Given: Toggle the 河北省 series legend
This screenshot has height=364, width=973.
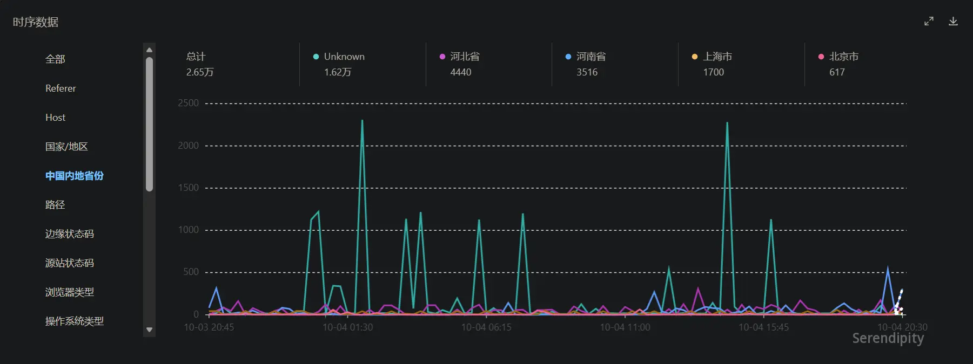Looking at the screenshot, I should [x=459, y=57].
